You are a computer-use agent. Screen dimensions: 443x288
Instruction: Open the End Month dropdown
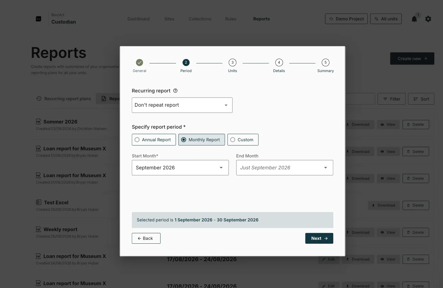(x=284, y=168)
